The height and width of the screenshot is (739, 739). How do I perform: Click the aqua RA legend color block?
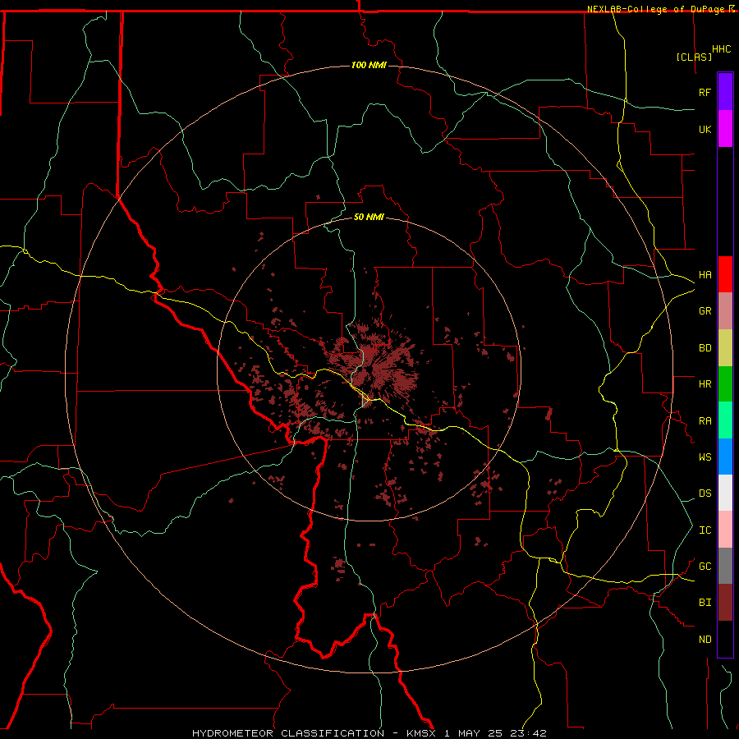[725, 420]
